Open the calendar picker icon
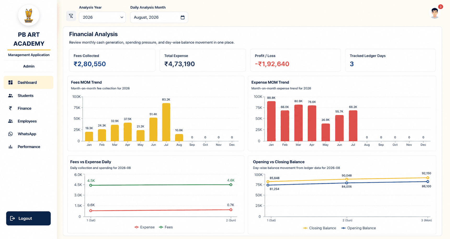This screenshot has width=450, height=239. coord(183,18)
